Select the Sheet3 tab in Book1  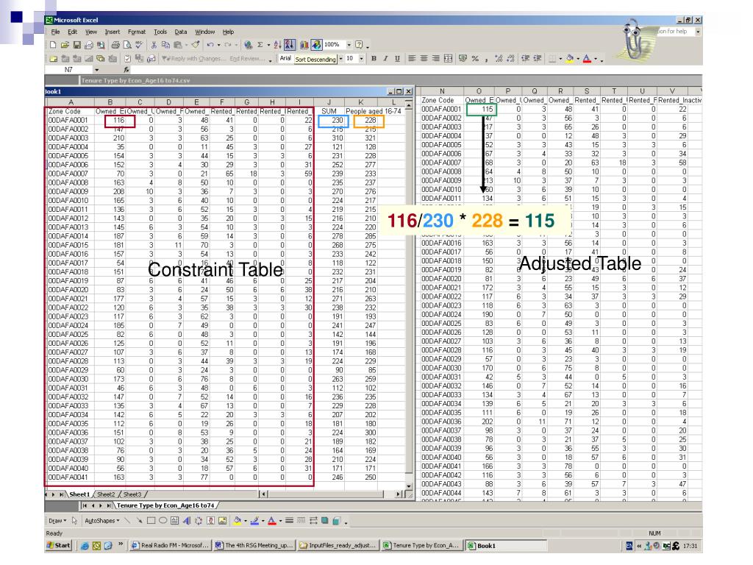[132, 494]
